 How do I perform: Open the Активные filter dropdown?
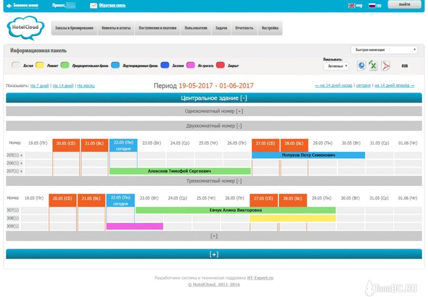point(336,66)
